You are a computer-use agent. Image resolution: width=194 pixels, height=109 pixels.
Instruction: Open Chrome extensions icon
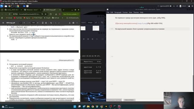click(x=51, y=14)
